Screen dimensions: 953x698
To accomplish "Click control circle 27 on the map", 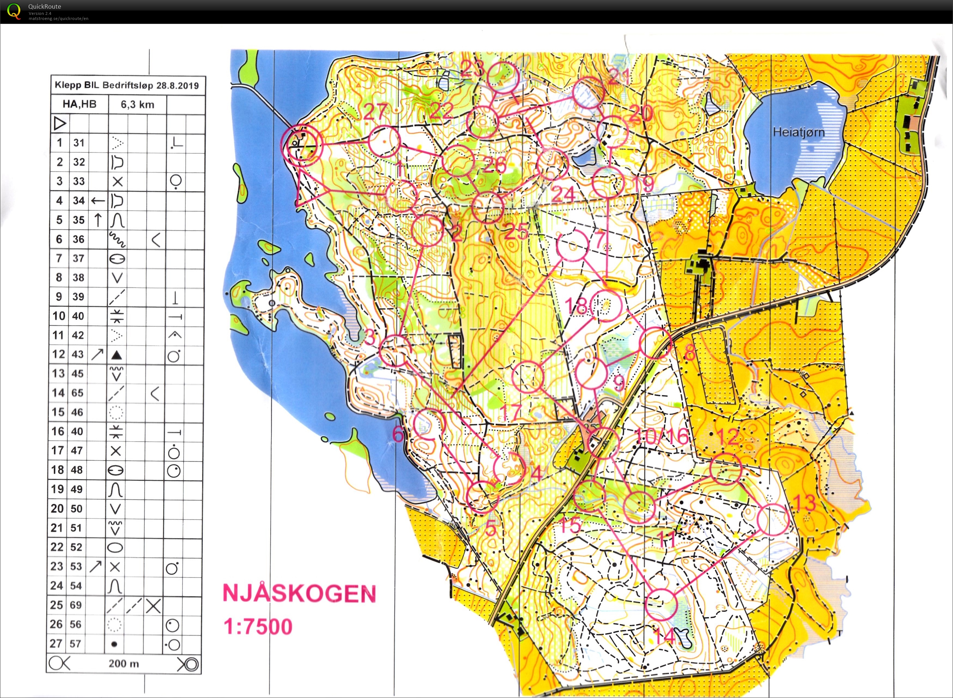I will [384, 141].
